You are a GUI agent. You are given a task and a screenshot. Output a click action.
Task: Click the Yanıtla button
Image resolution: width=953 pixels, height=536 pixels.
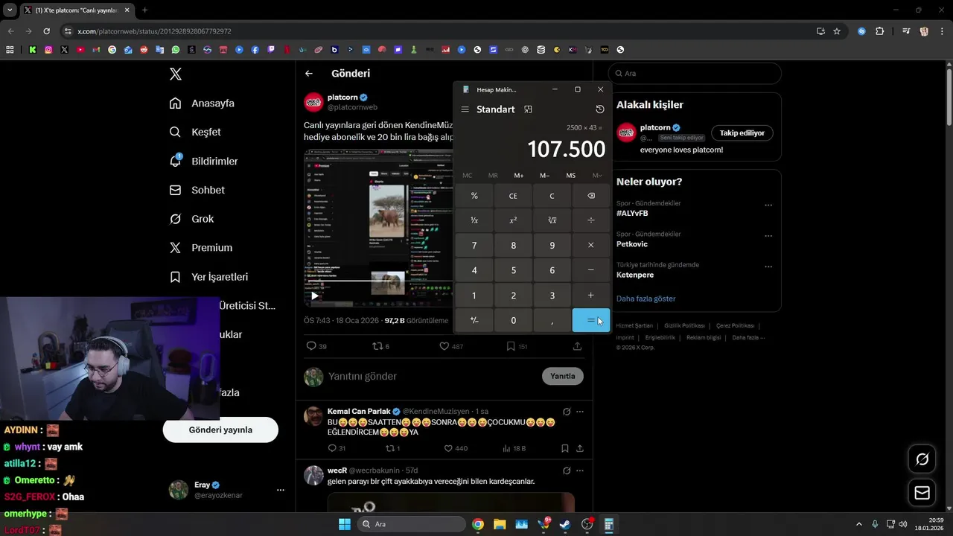(563, 376)
